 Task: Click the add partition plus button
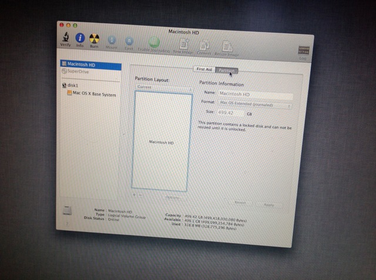click(x=134, y=195)
